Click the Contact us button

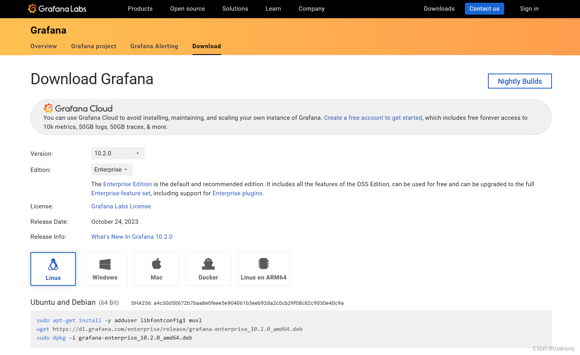pos(484,9)
